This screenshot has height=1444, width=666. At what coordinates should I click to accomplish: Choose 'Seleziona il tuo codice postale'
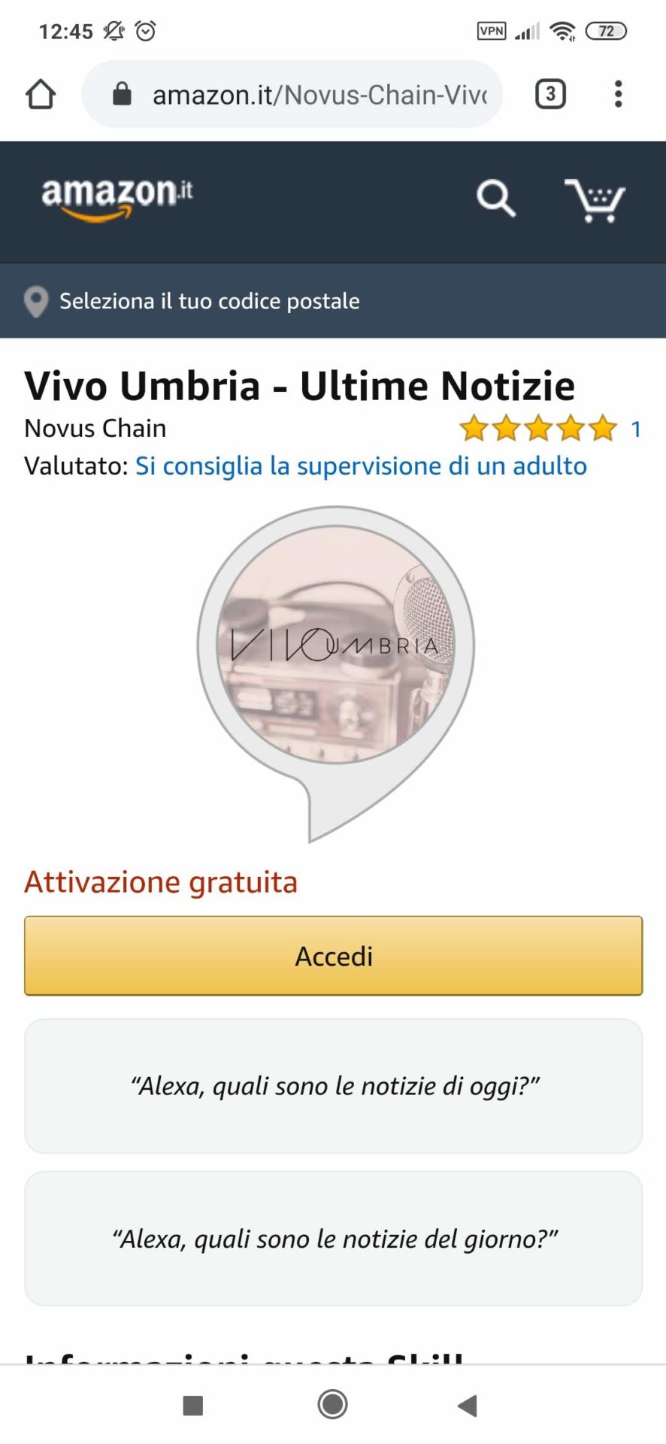(x=210, y=301)
